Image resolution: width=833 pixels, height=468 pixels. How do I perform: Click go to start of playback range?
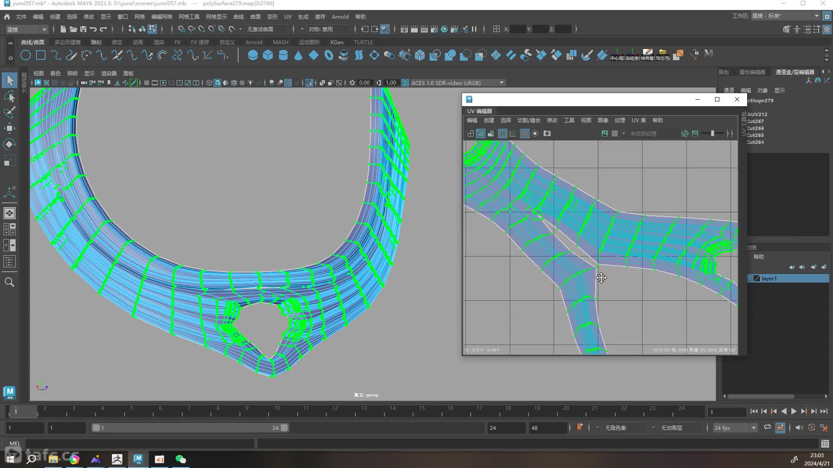pyautogui.click(x=754, y=411)
